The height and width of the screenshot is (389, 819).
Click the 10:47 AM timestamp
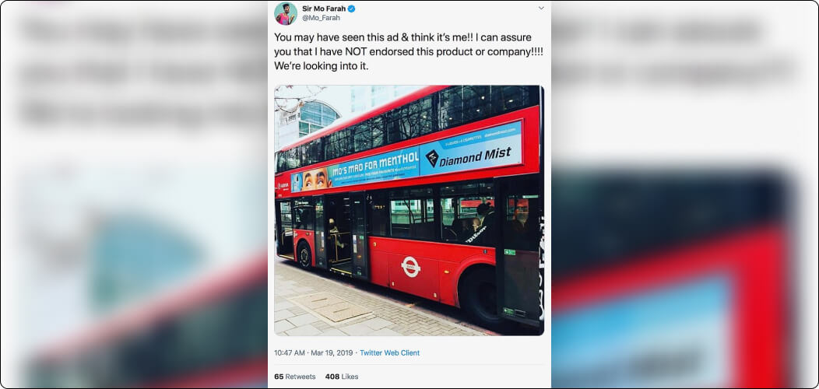click(x=290, y=353)
